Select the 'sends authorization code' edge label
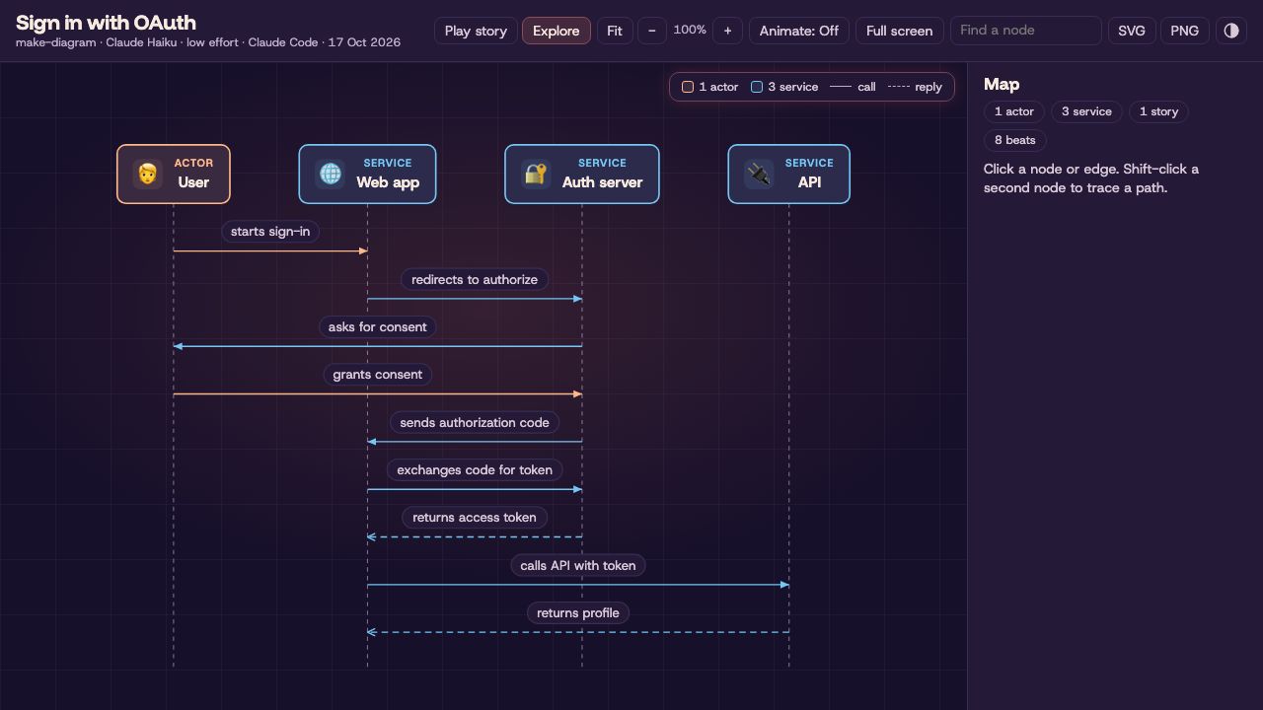 coord(475,423)
